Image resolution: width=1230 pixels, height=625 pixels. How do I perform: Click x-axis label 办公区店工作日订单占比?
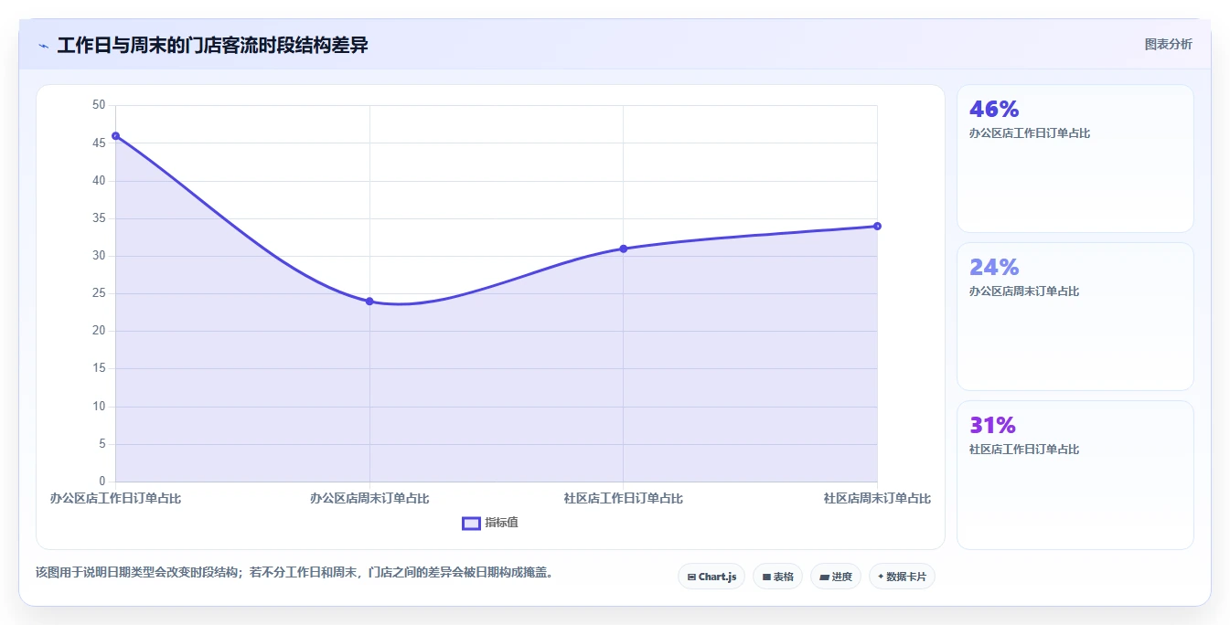[115, 498]
